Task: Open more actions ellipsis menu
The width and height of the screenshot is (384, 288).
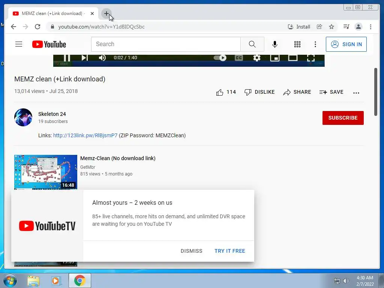Action: click(356, 93)
